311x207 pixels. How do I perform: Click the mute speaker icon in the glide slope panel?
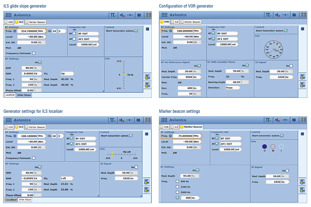[122, 15]
